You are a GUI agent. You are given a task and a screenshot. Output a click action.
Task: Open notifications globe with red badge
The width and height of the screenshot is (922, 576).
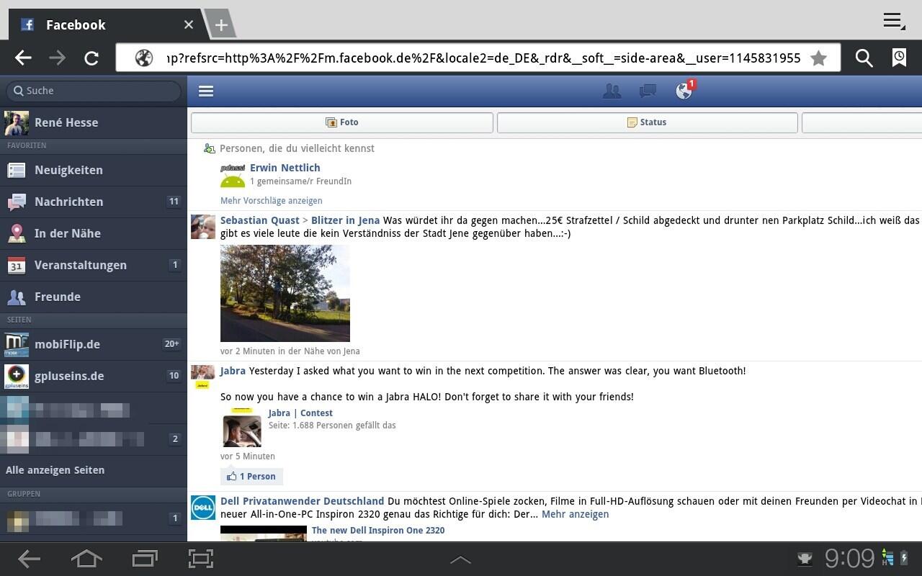684,89
